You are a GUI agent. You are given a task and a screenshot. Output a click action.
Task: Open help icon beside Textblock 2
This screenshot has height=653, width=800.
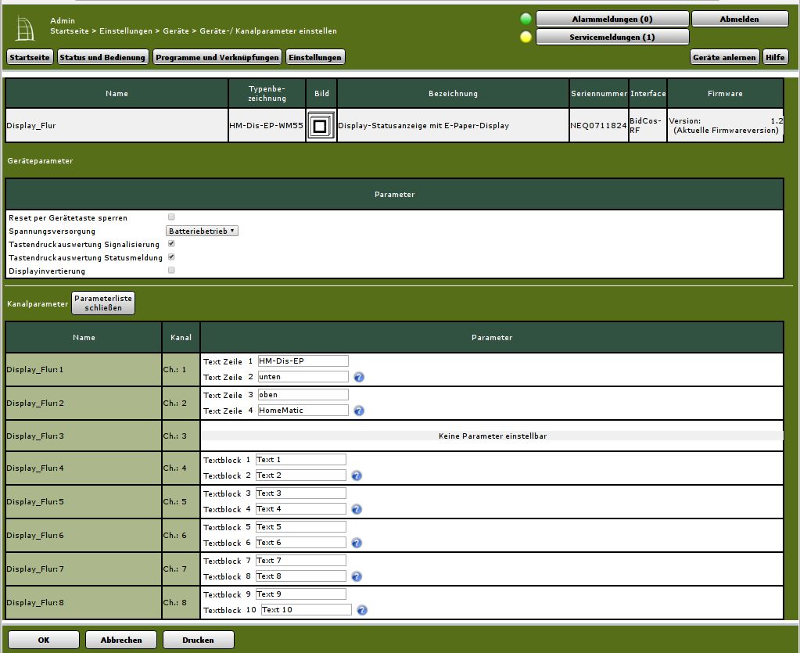(x=357, y=475)
